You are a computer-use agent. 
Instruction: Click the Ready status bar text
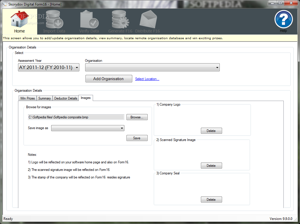(8, 219)
